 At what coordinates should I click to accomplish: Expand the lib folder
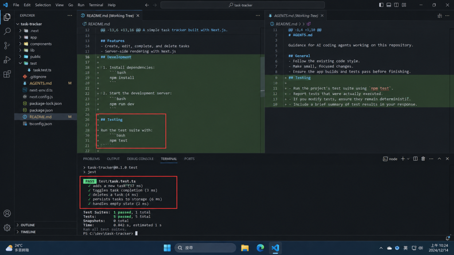(20, 50)
